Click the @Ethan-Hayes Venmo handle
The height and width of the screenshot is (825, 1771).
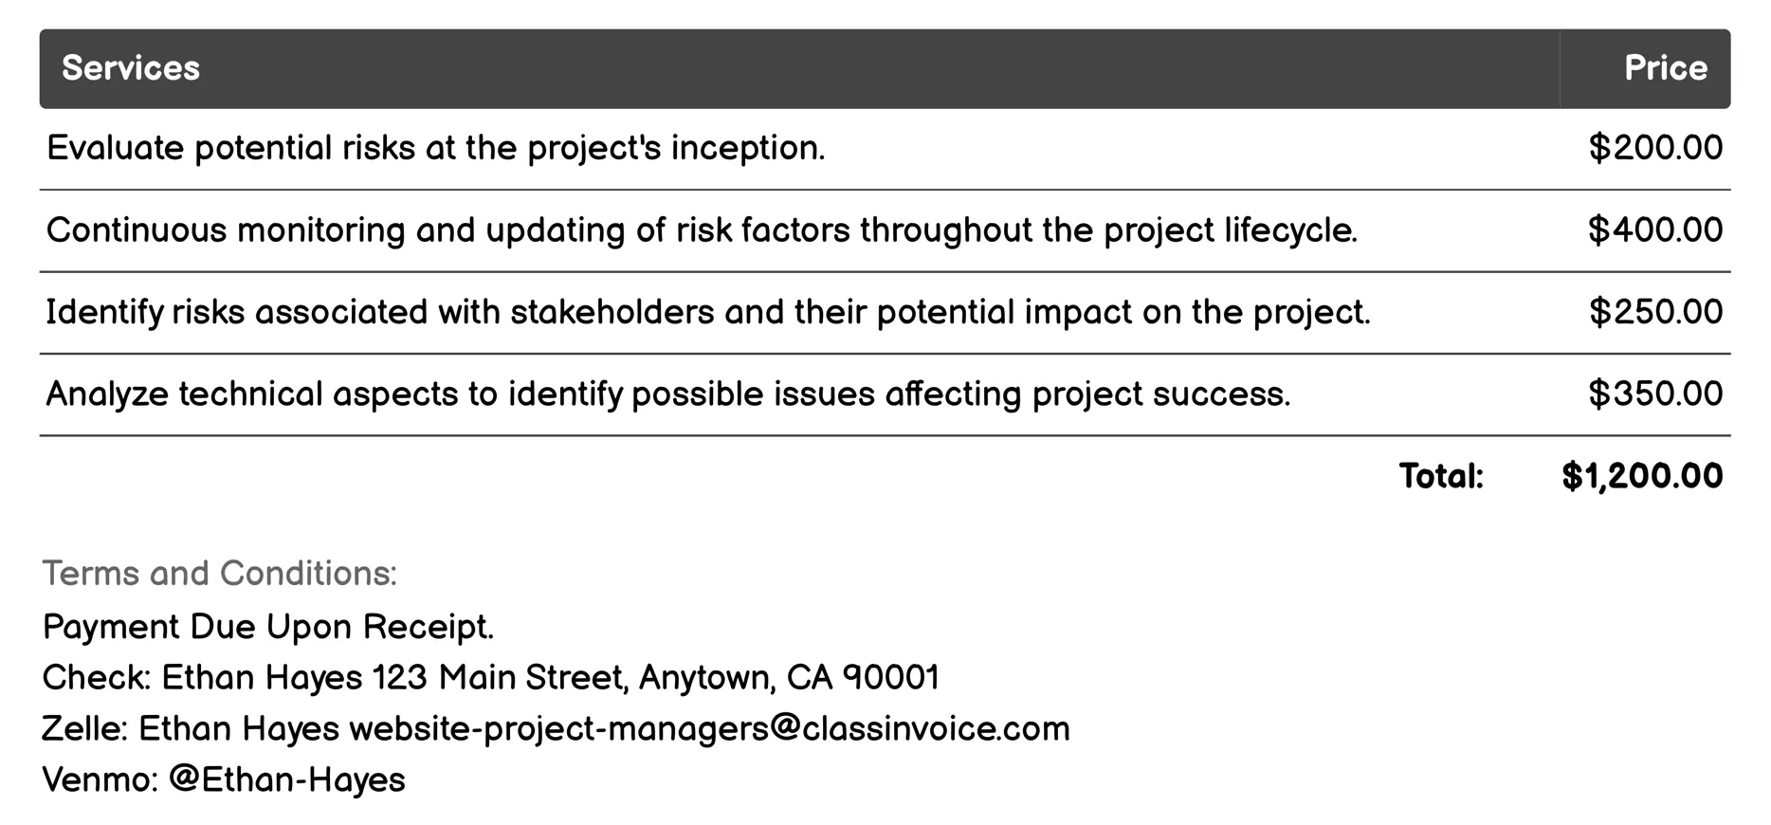(x=286, y=779)
